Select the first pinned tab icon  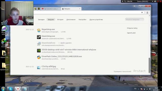35,9
